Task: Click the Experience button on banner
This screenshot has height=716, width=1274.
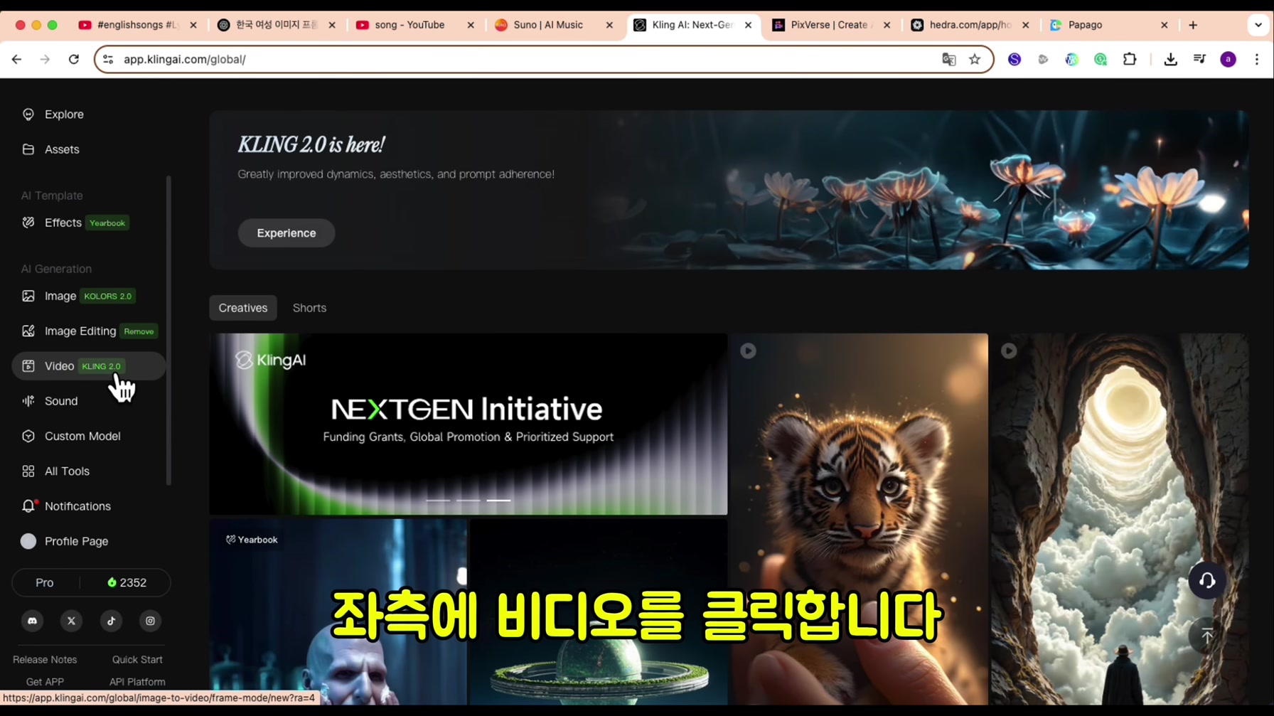Action: pyautogui.click(x=287, y=233)
